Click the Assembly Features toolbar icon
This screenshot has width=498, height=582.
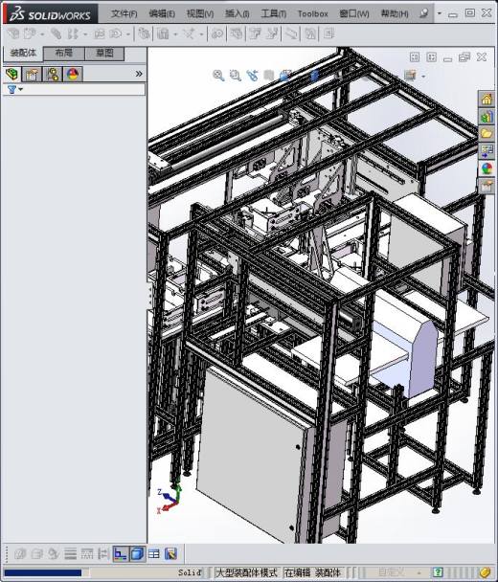tap(163, 34)
